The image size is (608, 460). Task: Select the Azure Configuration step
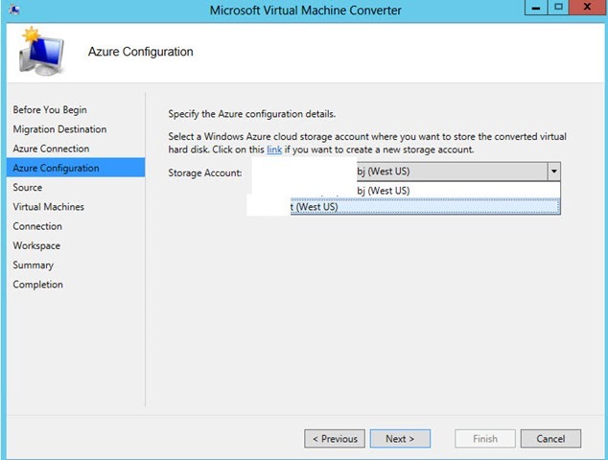(76, 168)
